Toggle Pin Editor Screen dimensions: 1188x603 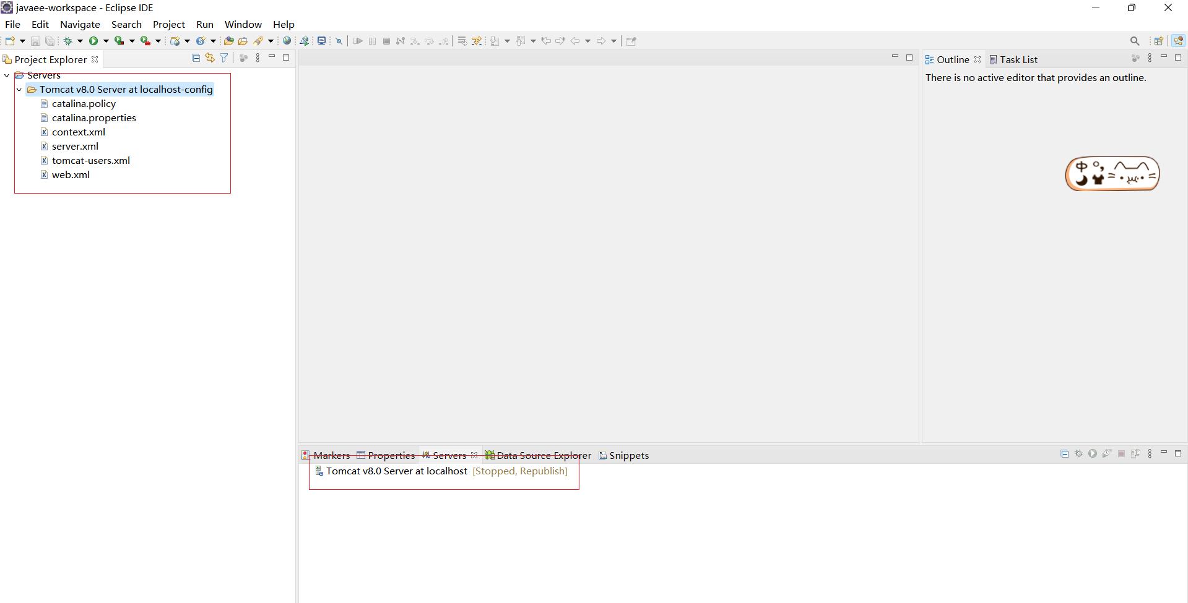631,41
